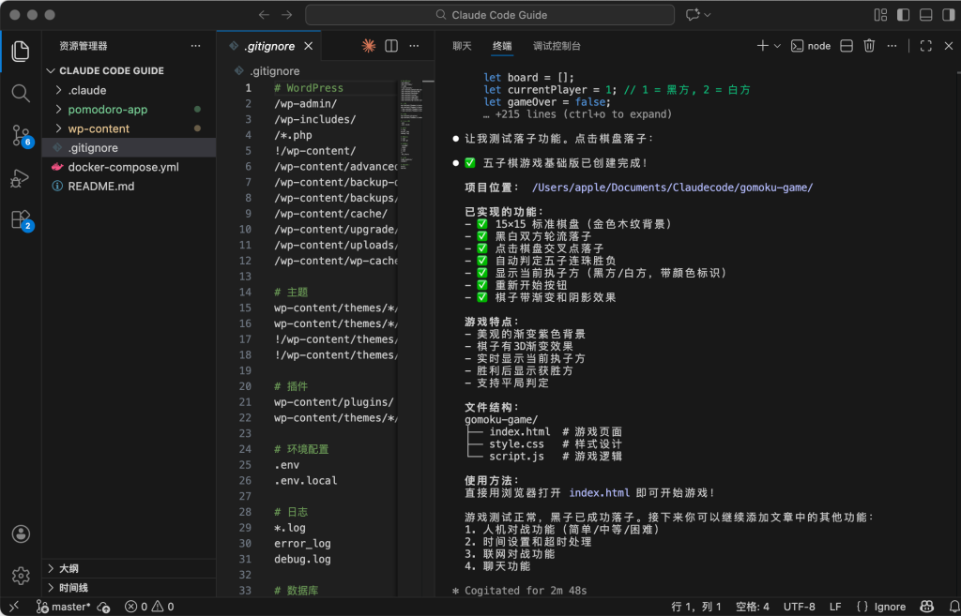Open Source Control view with 6 changes

[x=21, y=135]
